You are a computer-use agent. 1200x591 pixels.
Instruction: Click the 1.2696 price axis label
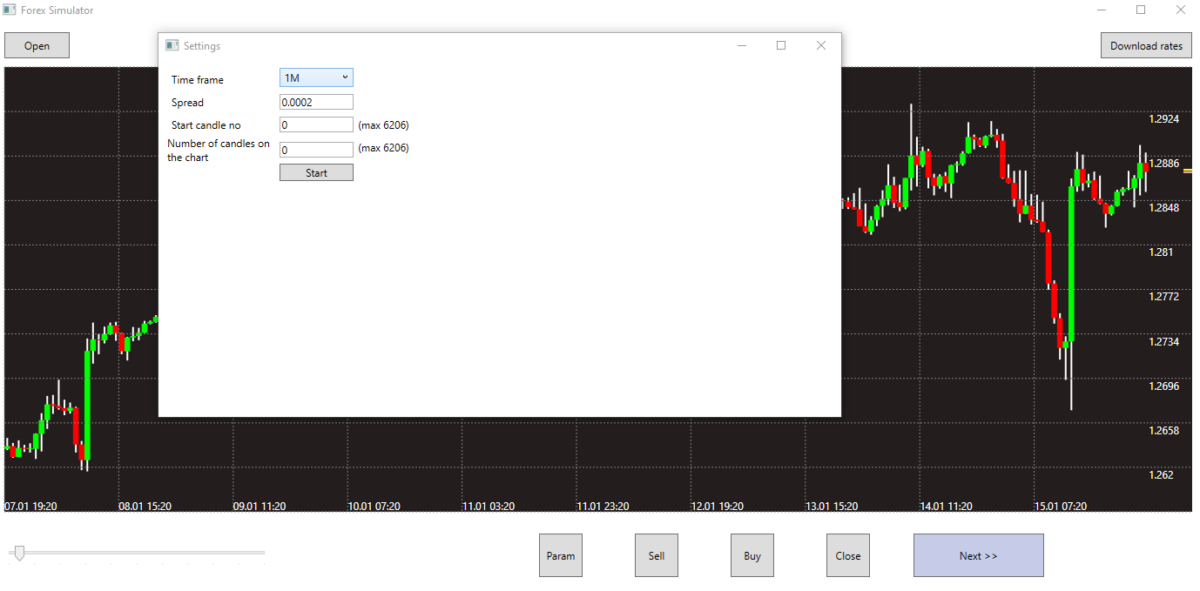coord(1164,386)
